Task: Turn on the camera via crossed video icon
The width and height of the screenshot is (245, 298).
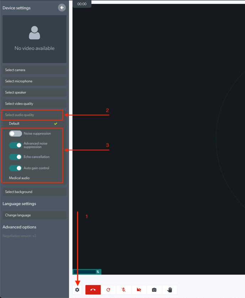Action: click(x=139, y=290)
